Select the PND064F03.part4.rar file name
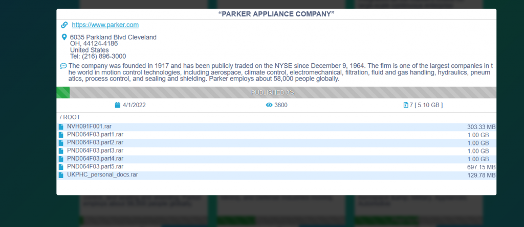The width and height of the screenshot is (524, 227). coord(95,158)
